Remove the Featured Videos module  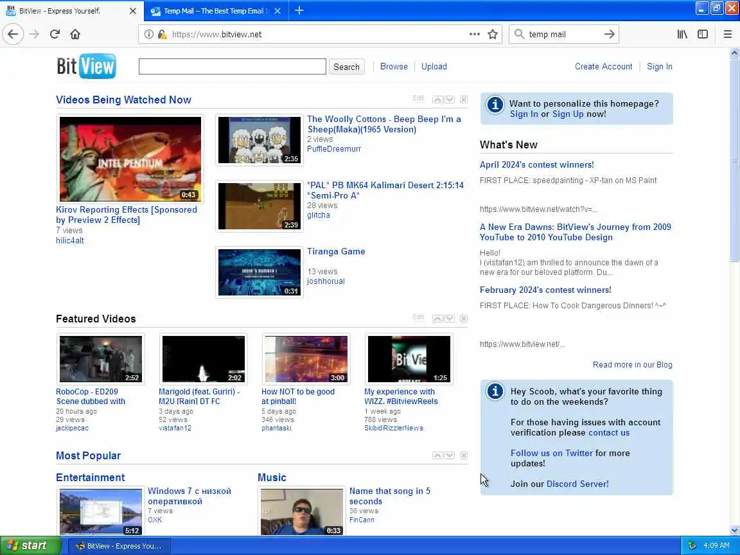pyautogui.click(x=463, y=319)
